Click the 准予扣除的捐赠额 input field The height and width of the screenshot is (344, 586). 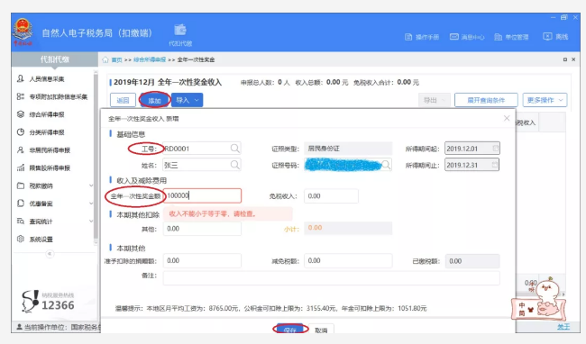(202, 260)
